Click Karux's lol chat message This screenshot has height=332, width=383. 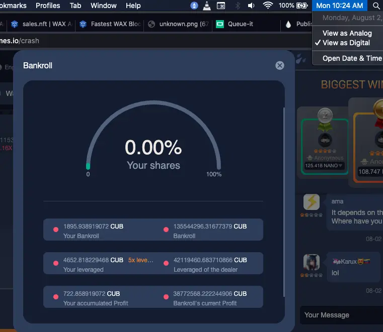[335, 273]
